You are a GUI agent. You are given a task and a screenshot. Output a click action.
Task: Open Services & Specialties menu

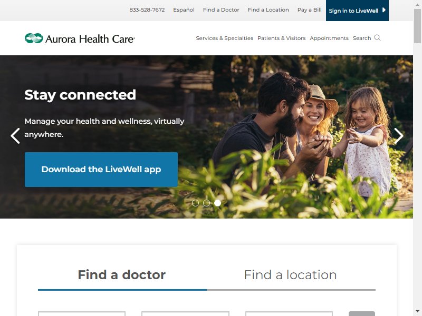[x=225, y=38]
